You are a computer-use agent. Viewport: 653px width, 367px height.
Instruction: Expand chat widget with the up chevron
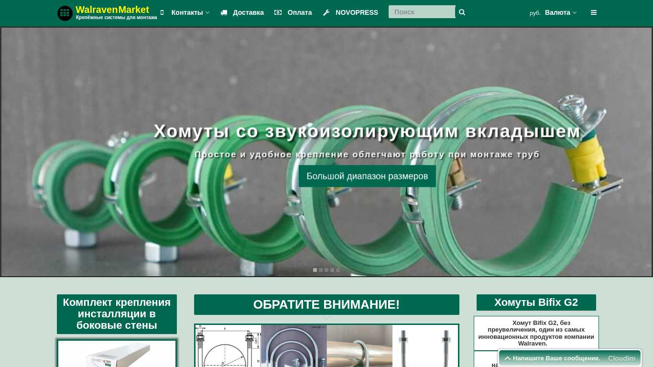pyautogui.click(x=508, y=358)
